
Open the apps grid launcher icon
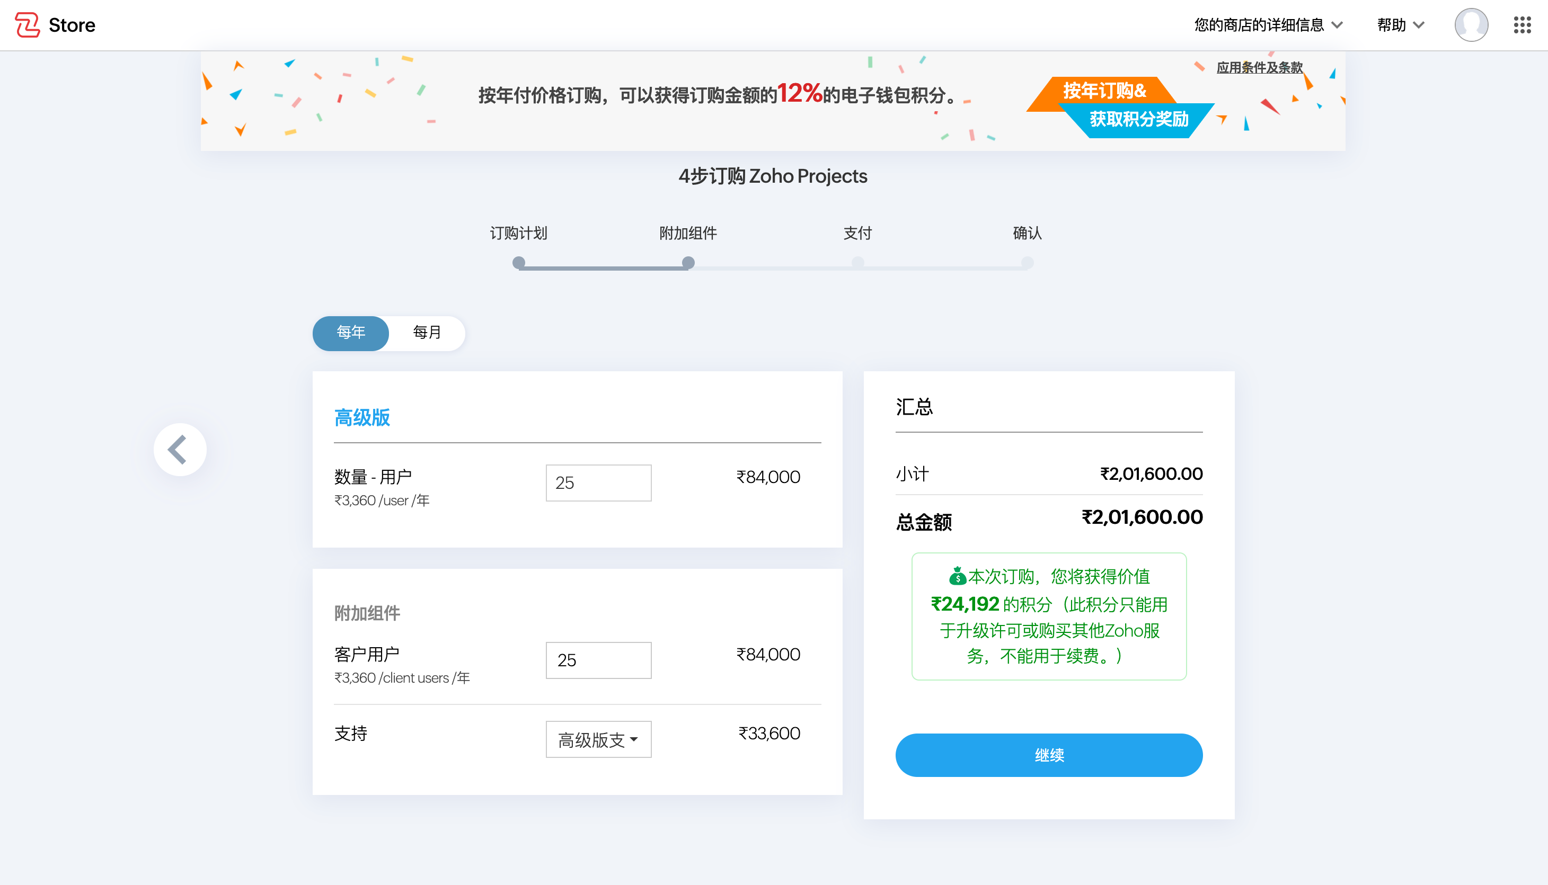(x=1522, y=25)
